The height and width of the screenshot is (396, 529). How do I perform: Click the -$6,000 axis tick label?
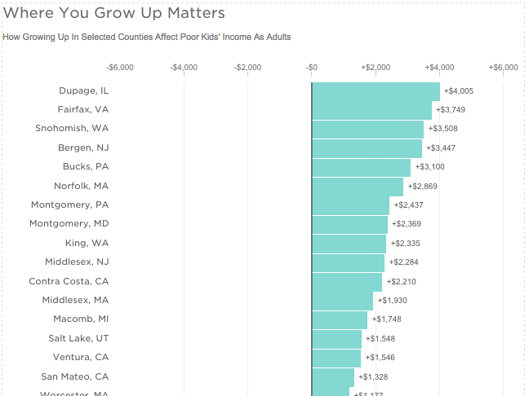pyautogui.click(x=120, y=68)
